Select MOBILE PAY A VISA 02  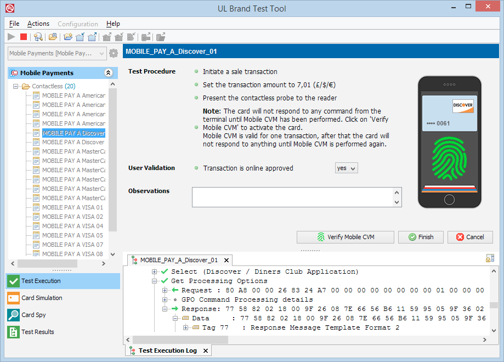coord(72,217)
